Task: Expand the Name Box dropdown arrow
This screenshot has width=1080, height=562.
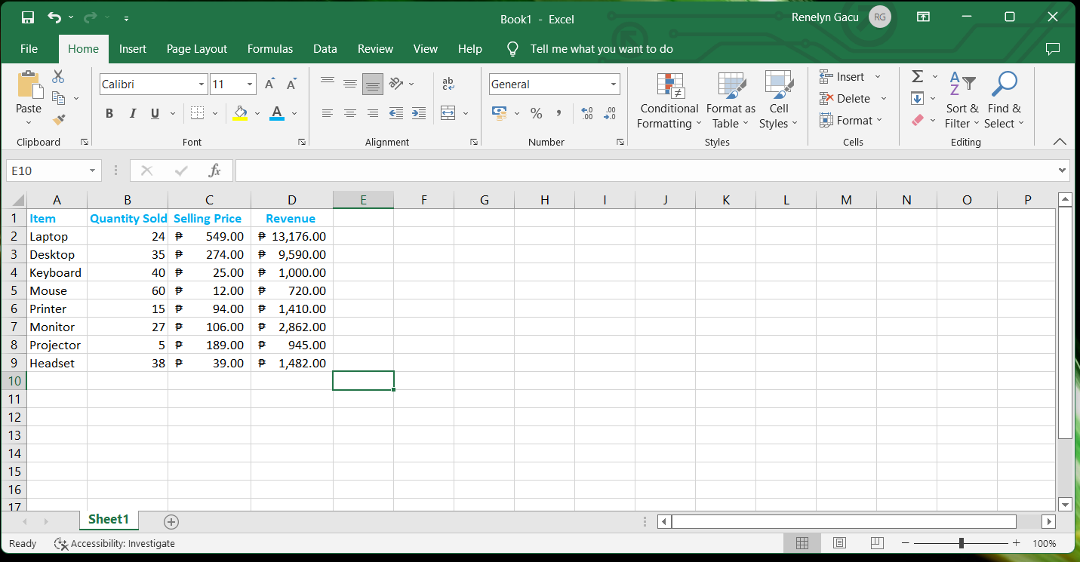Action: [93, 170]
